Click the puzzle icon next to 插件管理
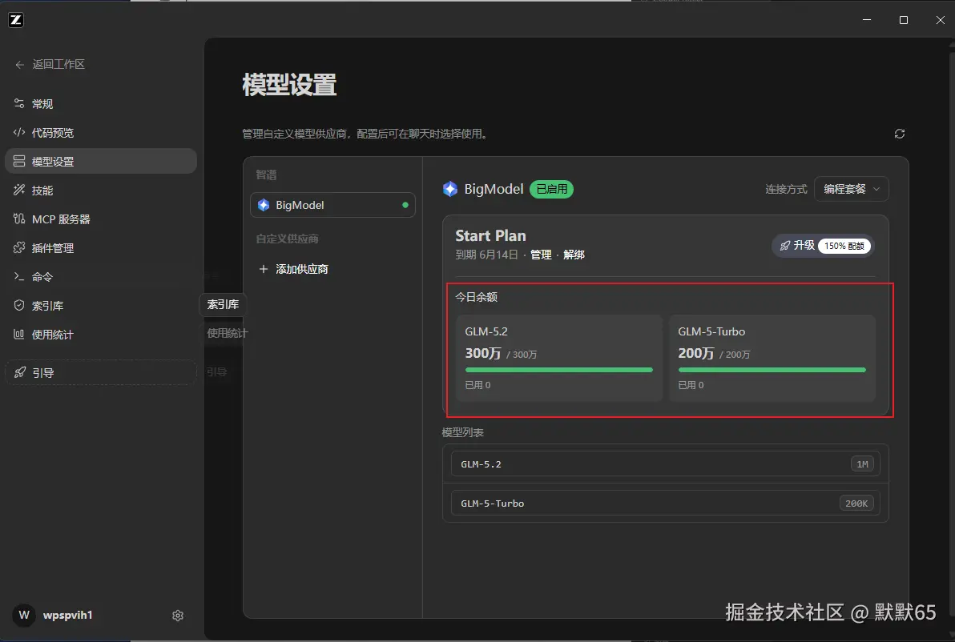The image size is (955, 642). (x=19, y=247)
